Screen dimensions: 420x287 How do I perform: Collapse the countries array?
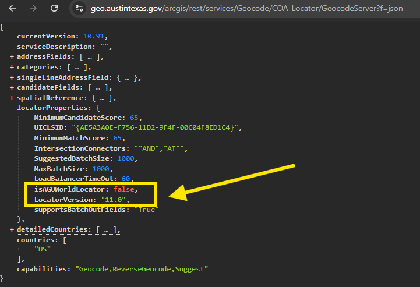[12, 240]
